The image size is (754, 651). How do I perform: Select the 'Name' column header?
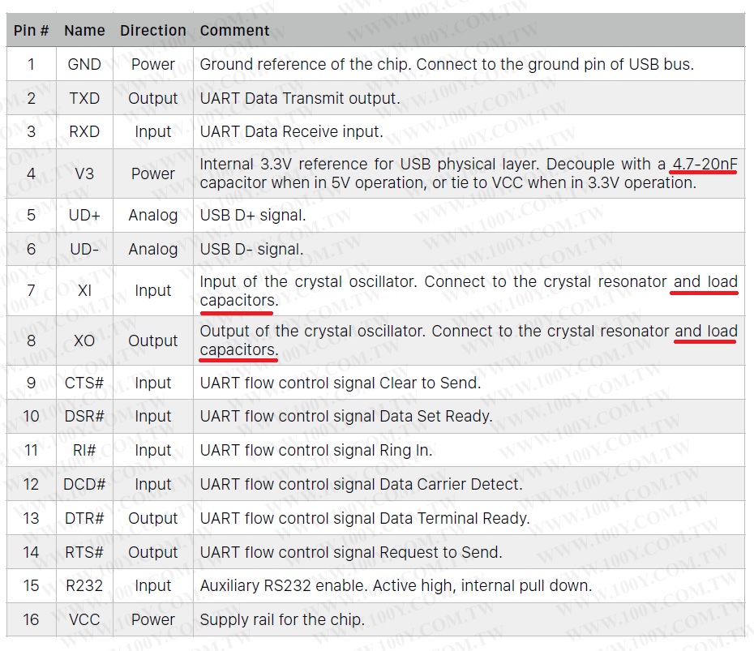(84, 30)
